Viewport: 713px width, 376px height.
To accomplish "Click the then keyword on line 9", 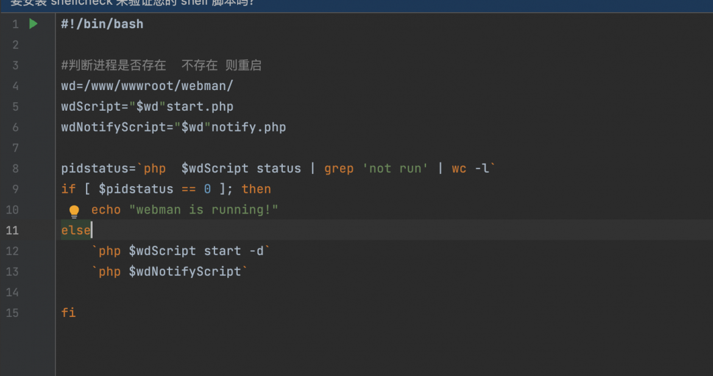I will 256,189.
